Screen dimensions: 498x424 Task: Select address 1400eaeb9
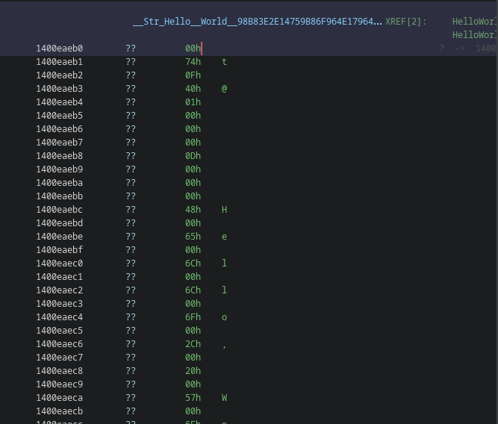point(60,169)
